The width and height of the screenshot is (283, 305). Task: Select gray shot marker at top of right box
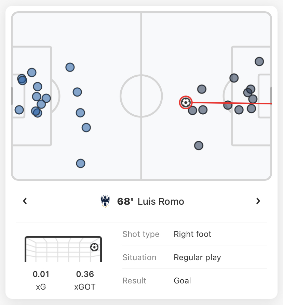tap(259, 62)
